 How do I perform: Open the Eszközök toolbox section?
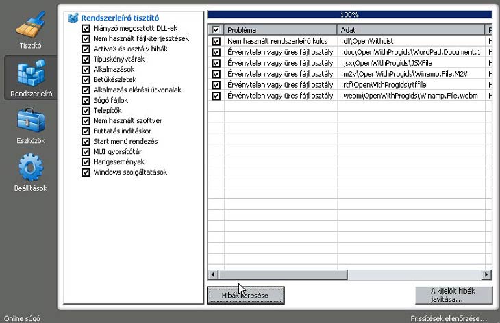30,125
